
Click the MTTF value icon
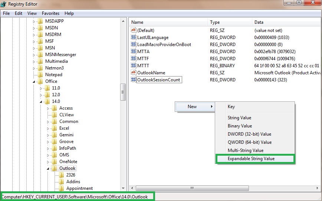pos(134,58)
